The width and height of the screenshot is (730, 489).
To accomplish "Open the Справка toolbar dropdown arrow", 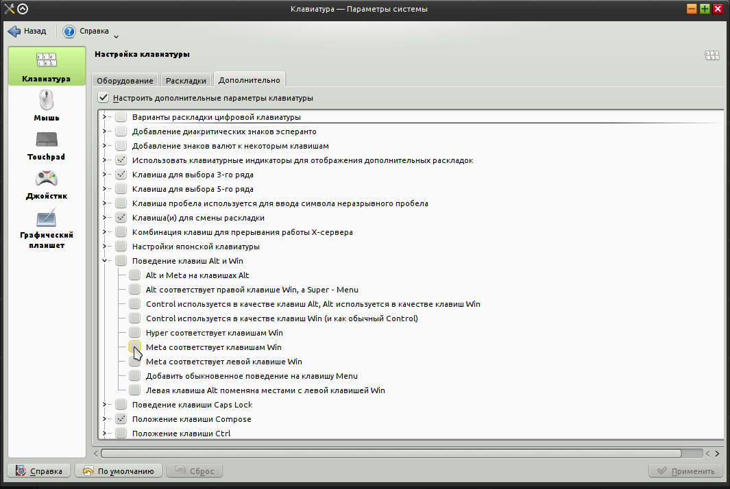I will (x=116, y=36).
